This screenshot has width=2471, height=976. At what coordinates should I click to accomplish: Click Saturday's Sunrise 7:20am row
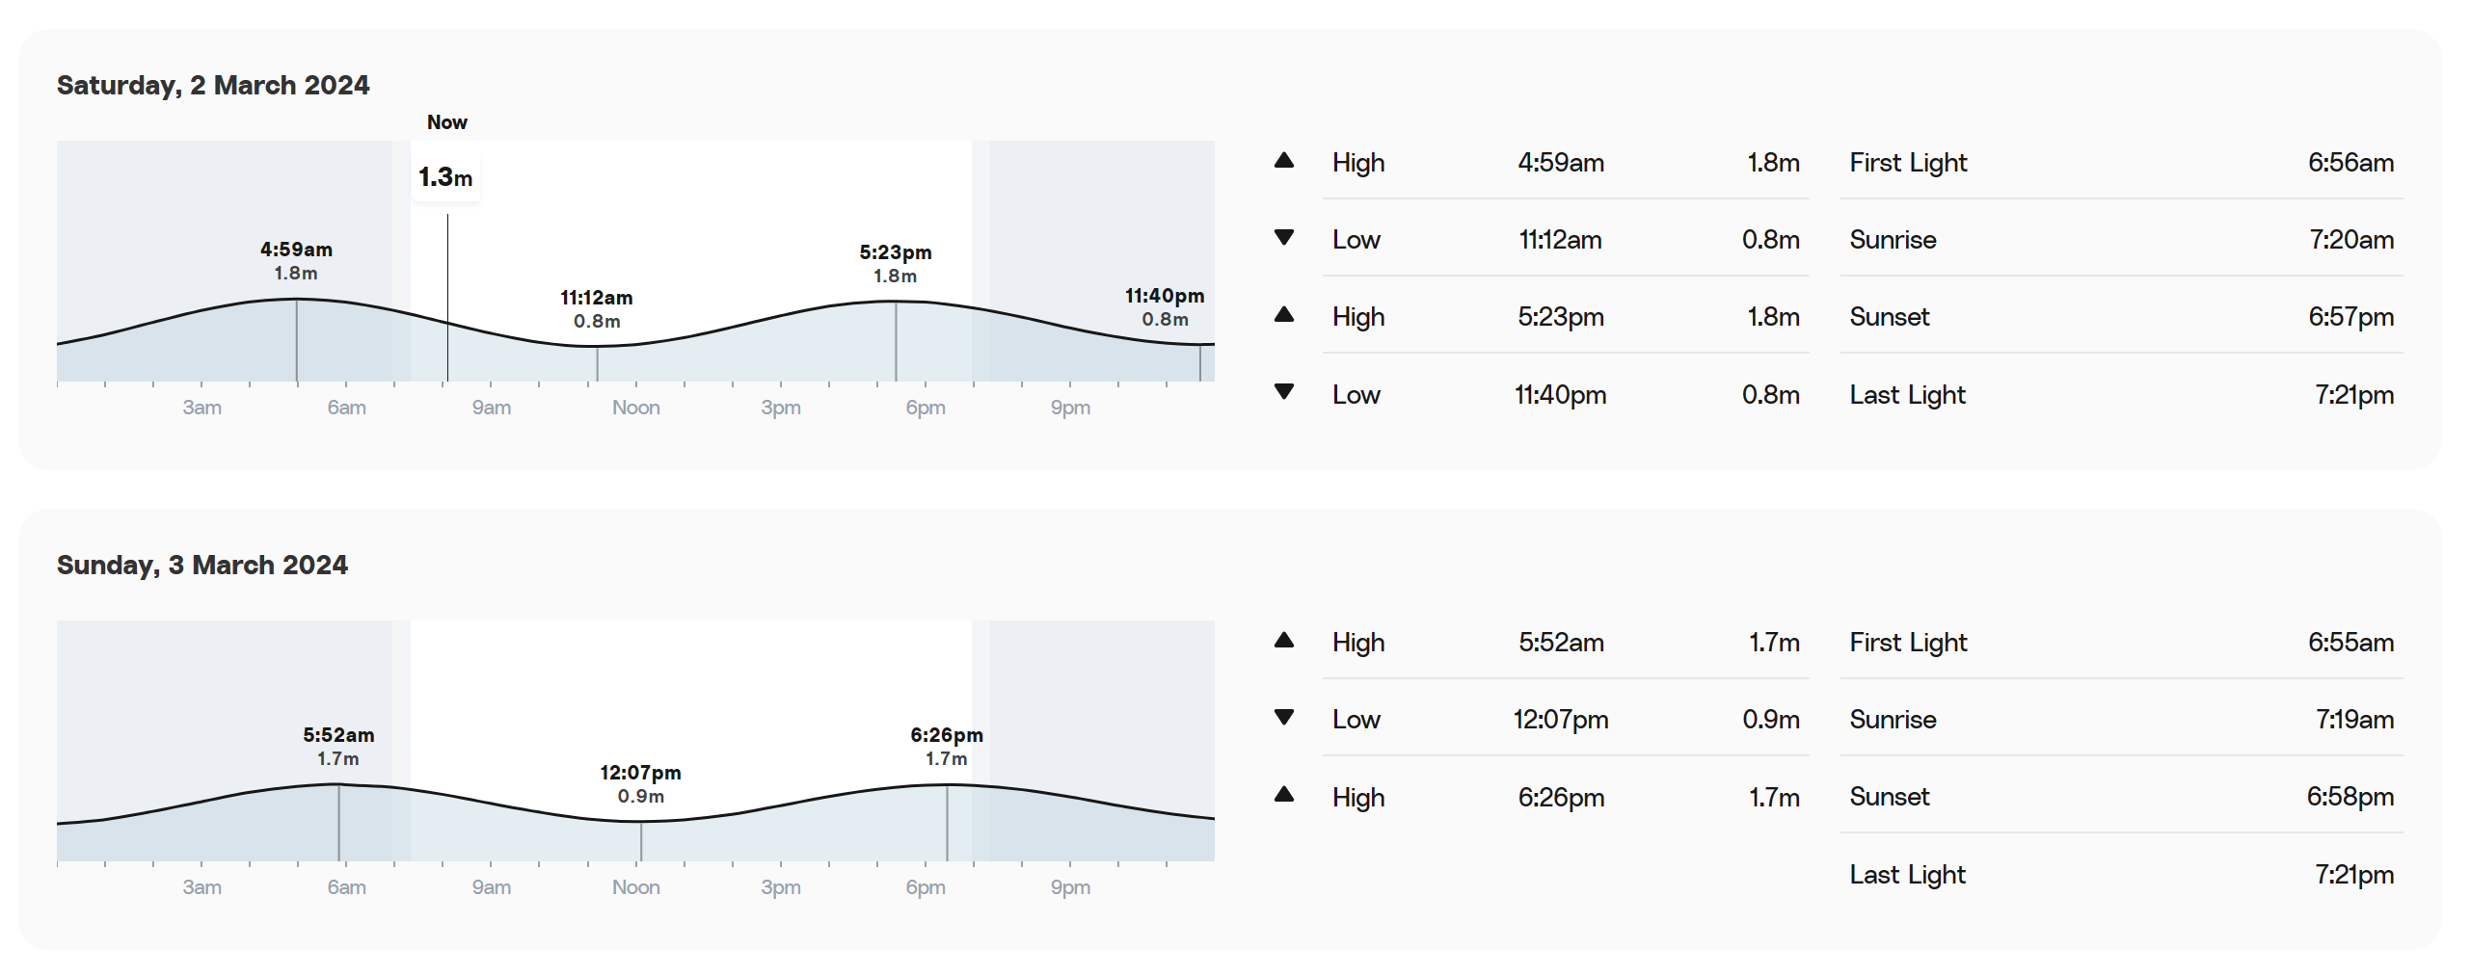[x=2120, y=239]
